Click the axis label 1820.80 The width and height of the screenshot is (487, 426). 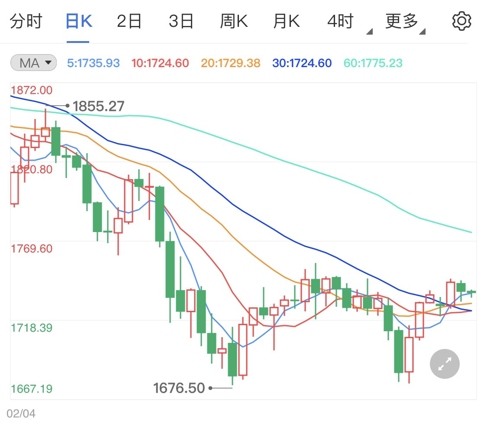pyautogui.click(x=32, y=169)
